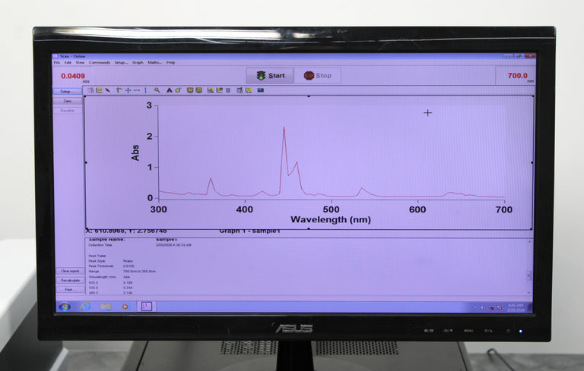Click the blue monitor icon ending the toolbar

261,90
